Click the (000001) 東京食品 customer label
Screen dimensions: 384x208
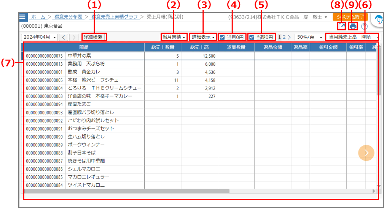[41, 26]
